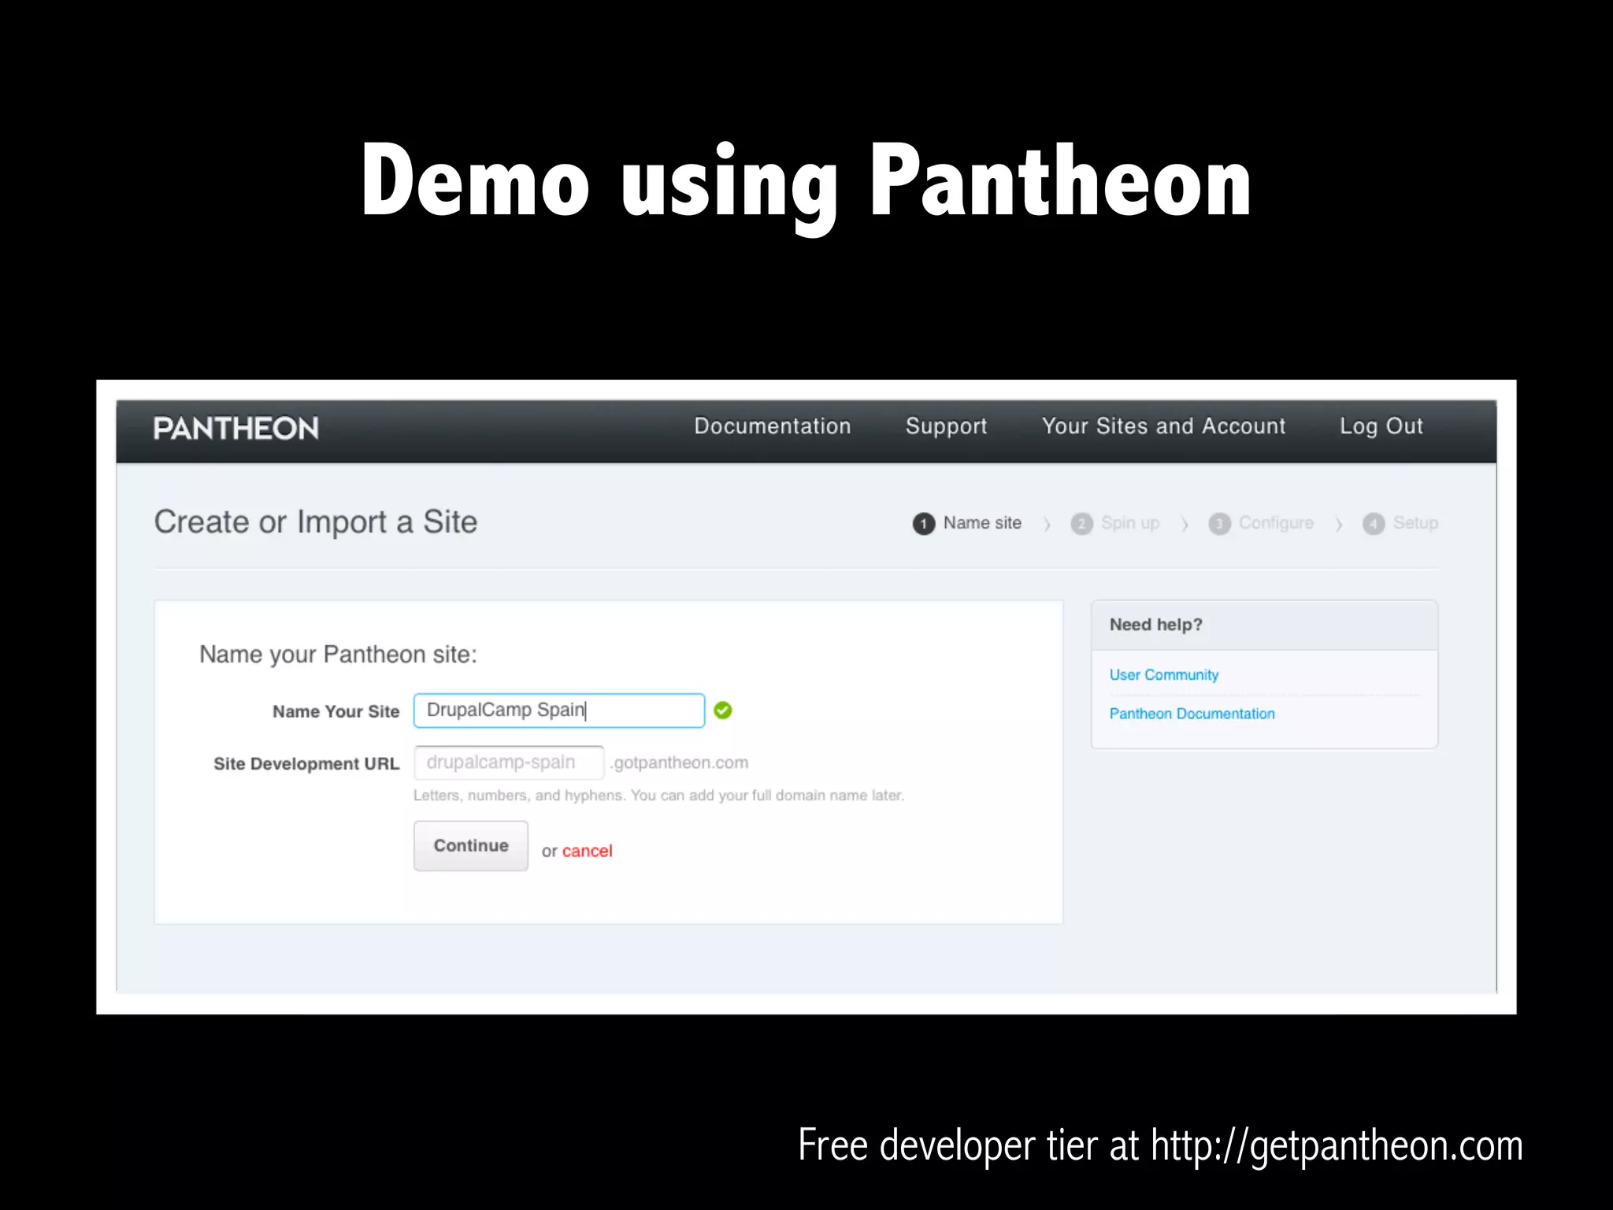Click the green validation checkmark icon
Screen dimensions: 1613x1210
(723, 711)
